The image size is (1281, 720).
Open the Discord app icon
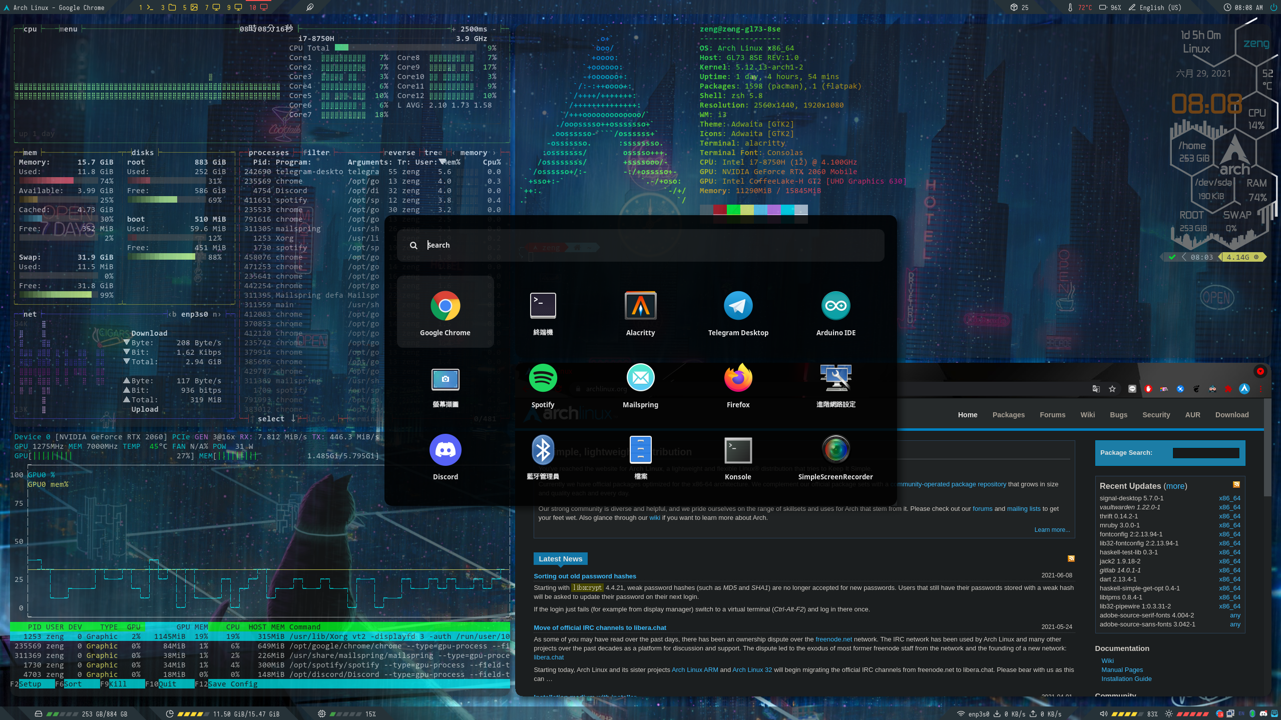point(445,450)
